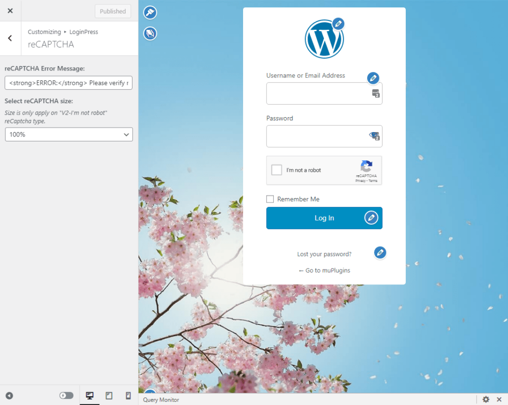The image size is (508, 405).
Task: Open the Lost your password? link
Action: [324, 254]
